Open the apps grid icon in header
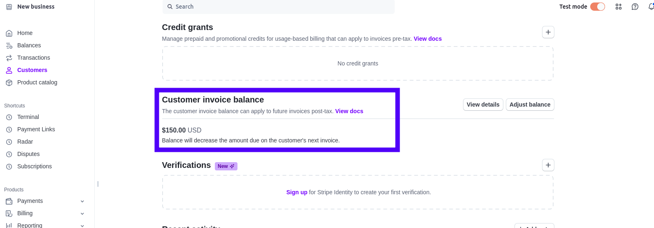The width and height of the screenshot is (654, 228). (x=619, y=7)
